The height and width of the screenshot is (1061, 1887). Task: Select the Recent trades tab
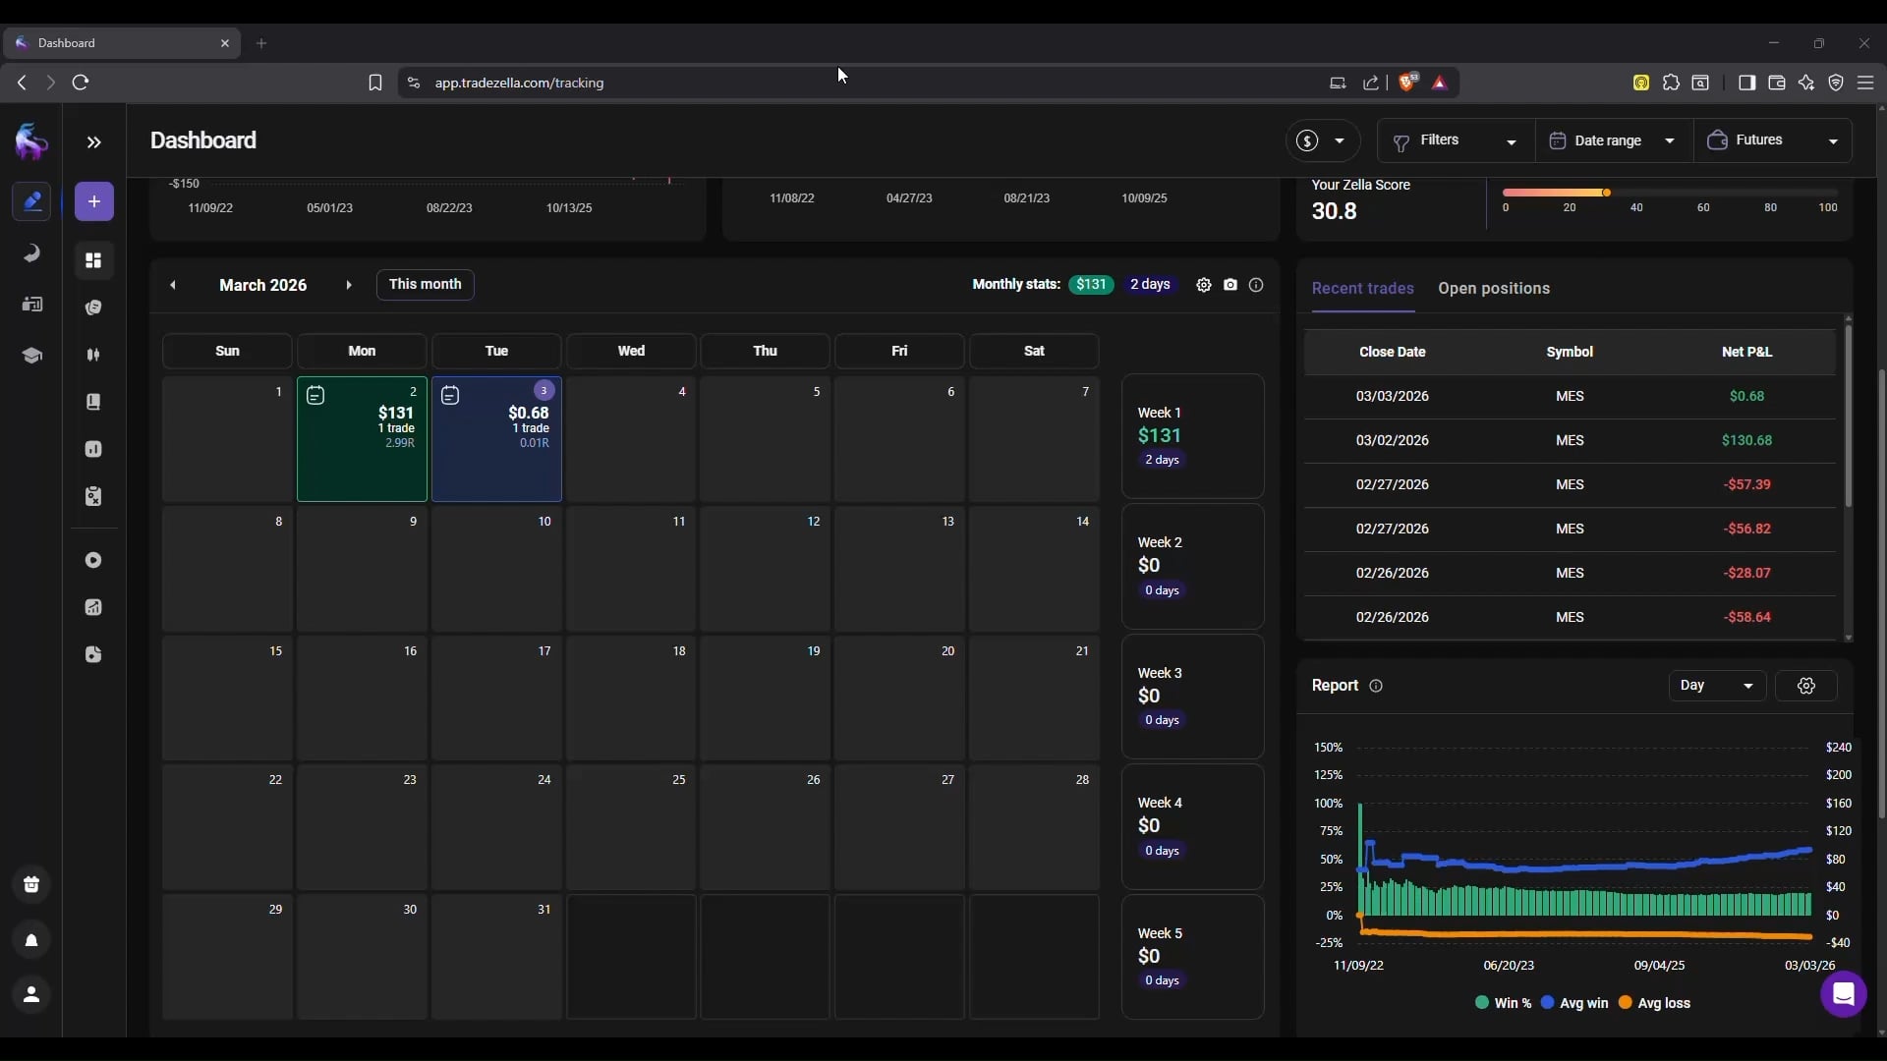[1362, 289]
